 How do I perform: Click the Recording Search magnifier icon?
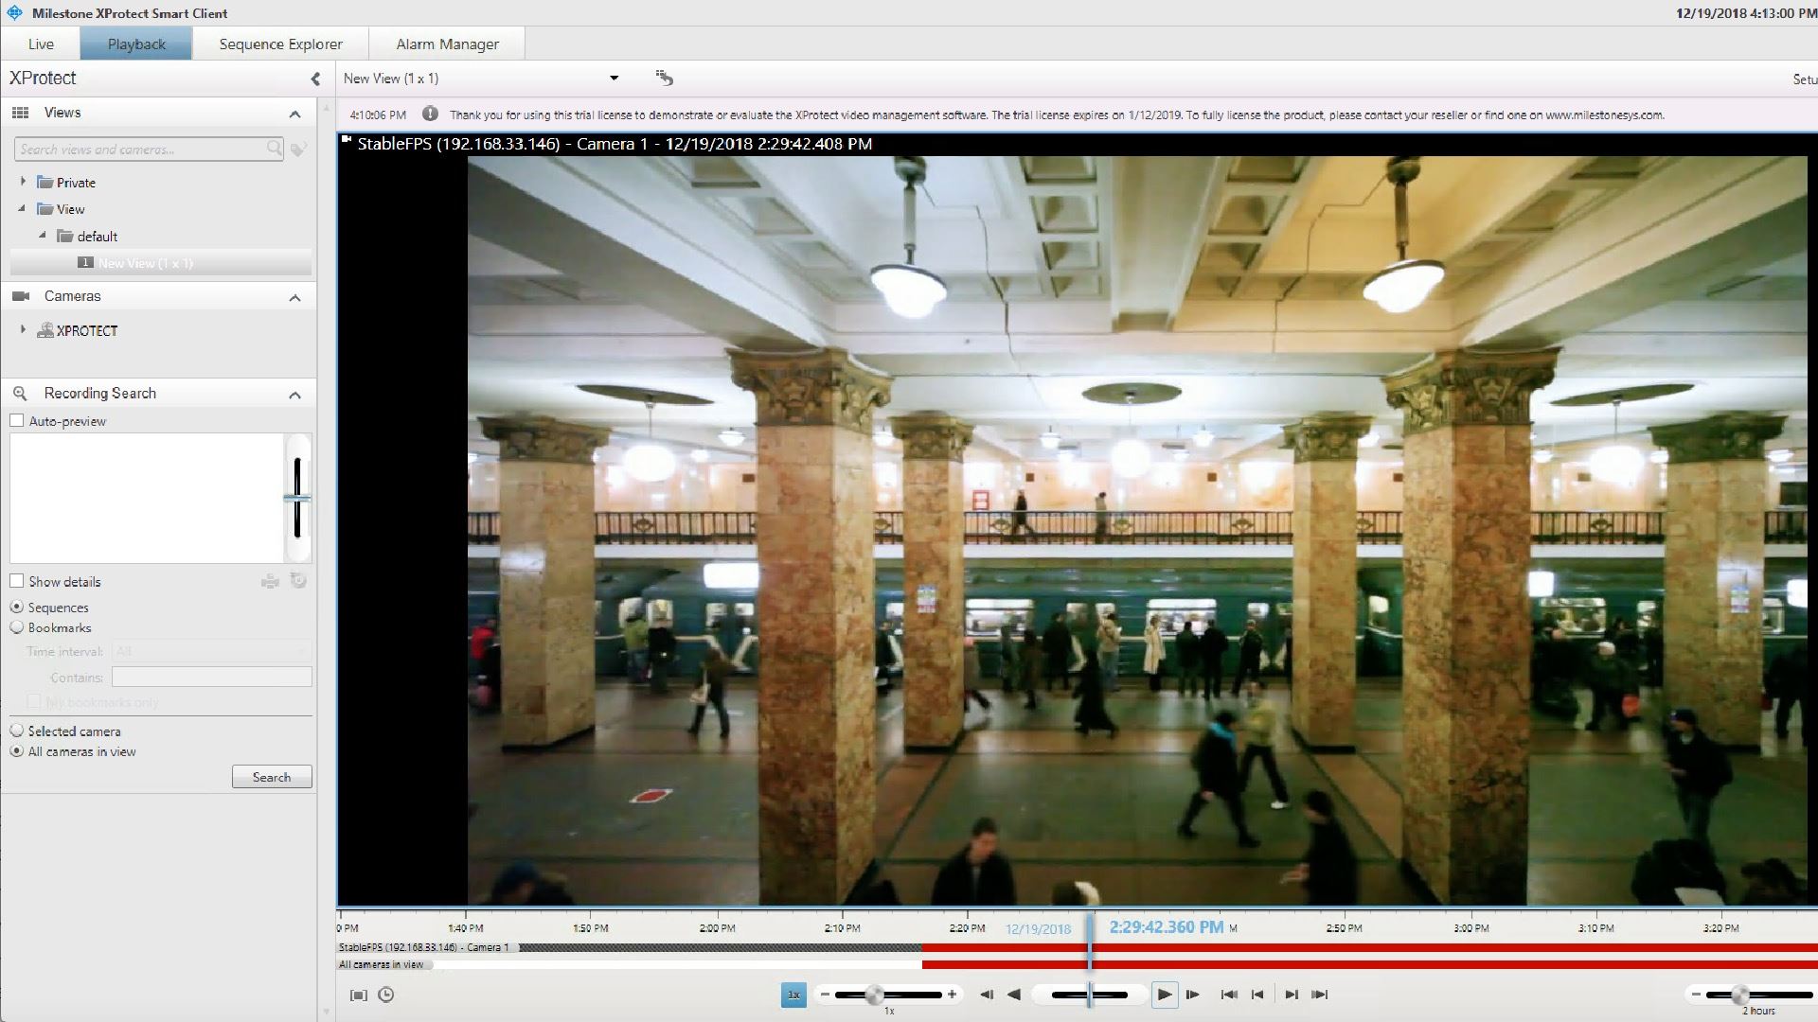[x=20, y=393]
